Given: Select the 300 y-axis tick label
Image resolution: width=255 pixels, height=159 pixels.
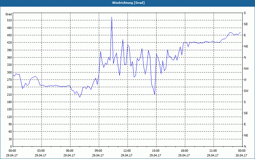Looking at the screenshot, I should coord(9,73).
